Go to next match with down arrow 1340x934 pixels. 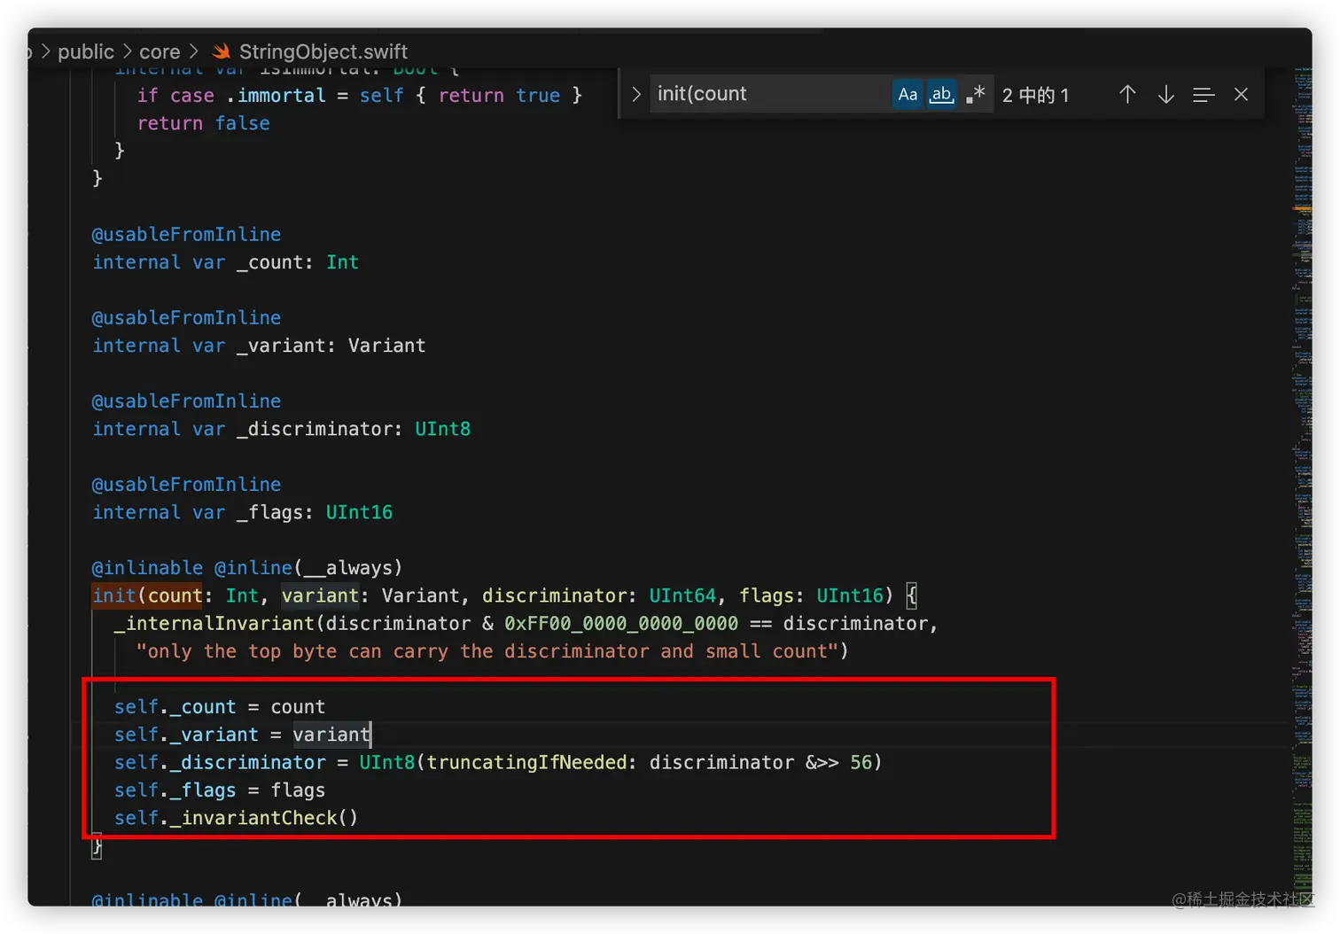click(x=1166, y=95)
